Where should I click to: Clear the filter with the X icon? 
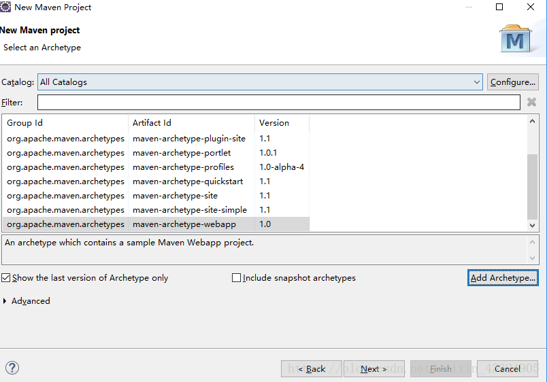(531, 102)
